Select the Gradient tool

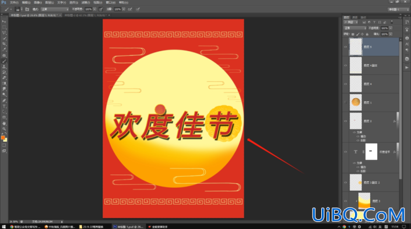(4, 83)
